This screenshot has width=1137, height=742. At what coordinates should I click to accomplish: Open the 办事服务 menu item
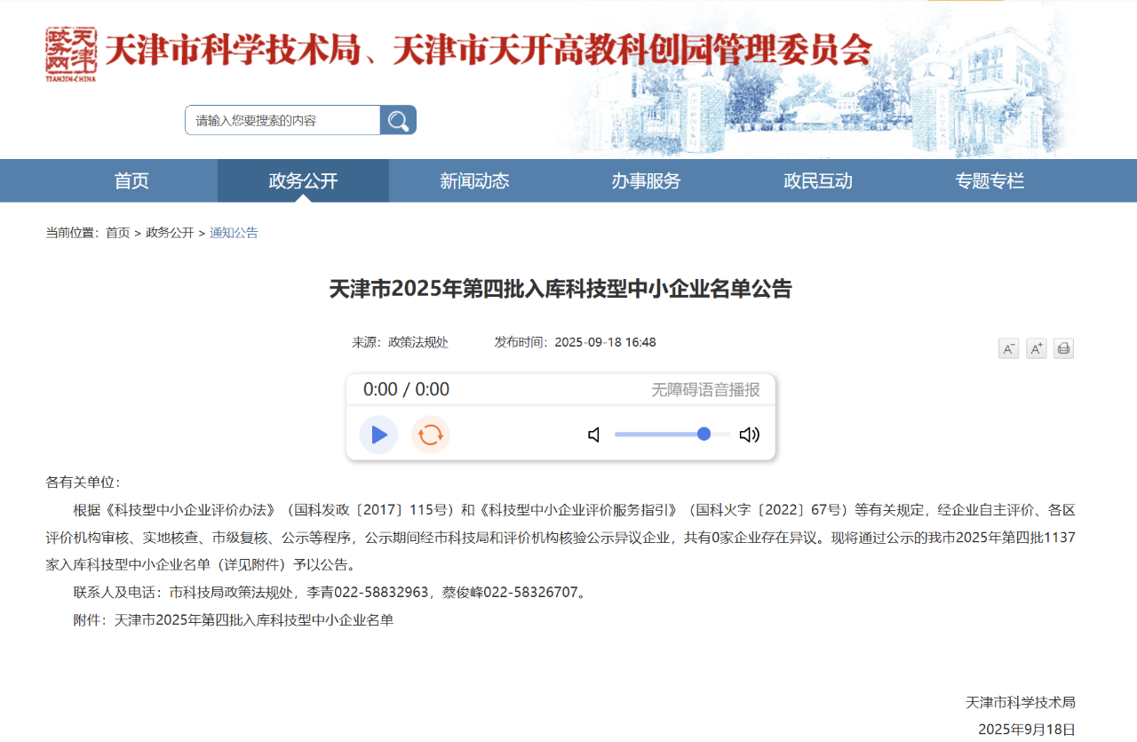pos(646,181)
